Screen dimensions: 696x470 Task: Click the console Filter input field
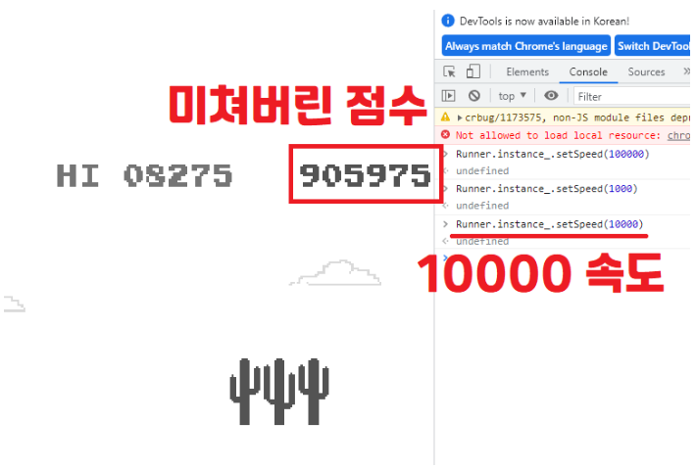[627, 96]
